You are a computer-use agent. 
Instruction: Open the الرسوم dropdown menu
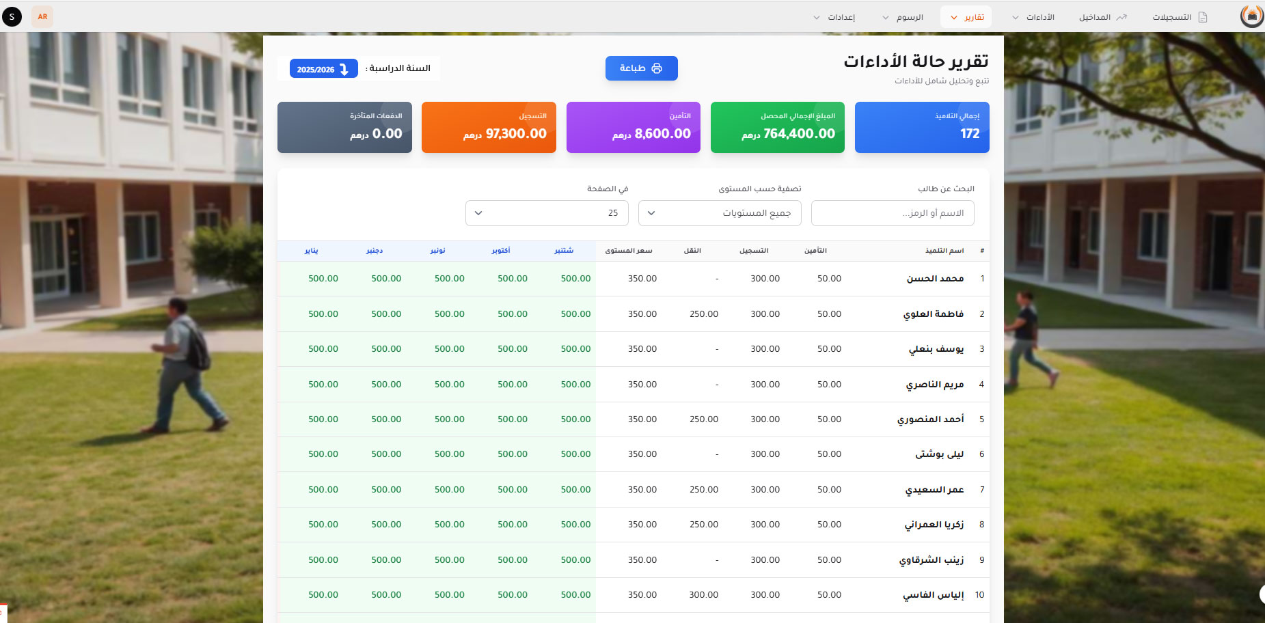click(902, 17)
